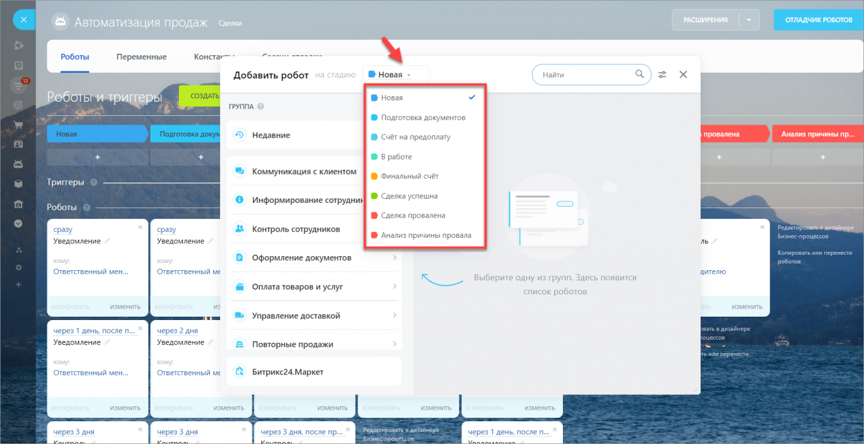Click pencil edit icon on first Уведомление robot
This screenshot has width=864, height=444.
tap(107, 241)
